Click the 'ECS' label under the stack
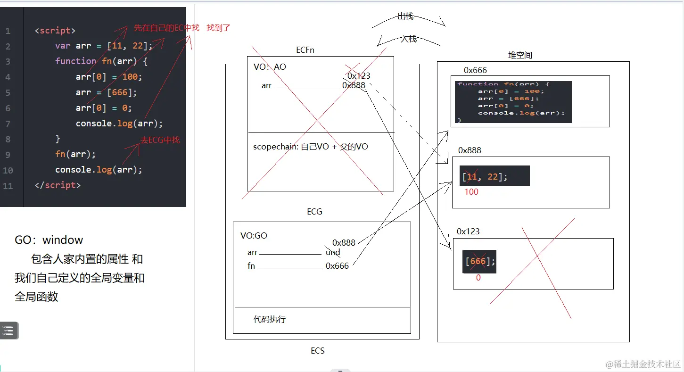 point(318,351)
